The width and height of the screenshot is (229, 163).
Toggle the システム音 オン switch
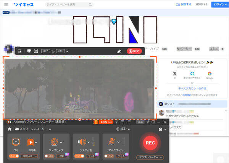tap(79, 156)
